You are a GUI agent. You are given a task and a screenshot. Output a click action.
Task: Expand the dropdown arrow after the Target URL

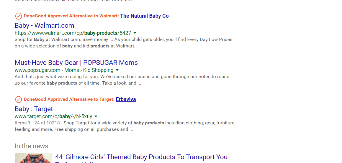coord(96,116)
